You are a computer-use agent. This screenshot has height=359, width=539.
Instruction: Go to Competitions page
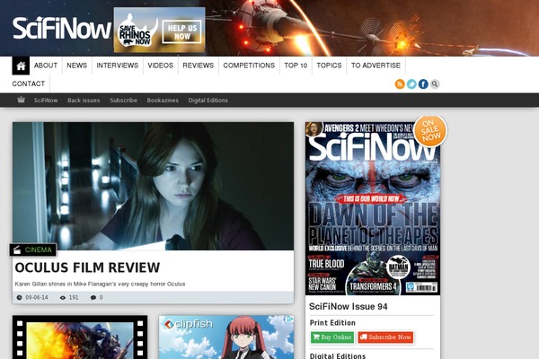pos(249,66)
